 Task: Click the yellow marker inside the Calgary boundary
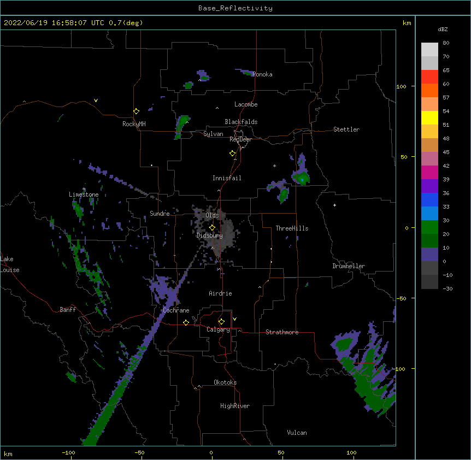tap(221, 322)
